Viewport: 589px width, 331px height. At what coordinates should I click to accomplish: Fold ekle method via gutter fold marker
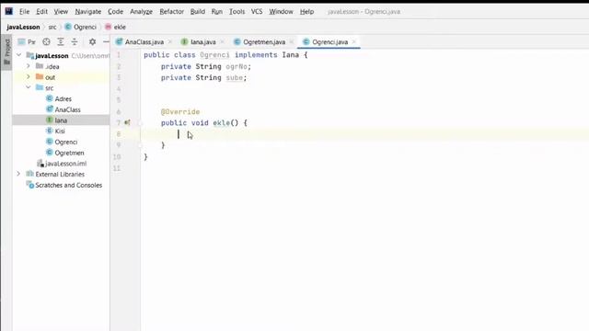140,122
